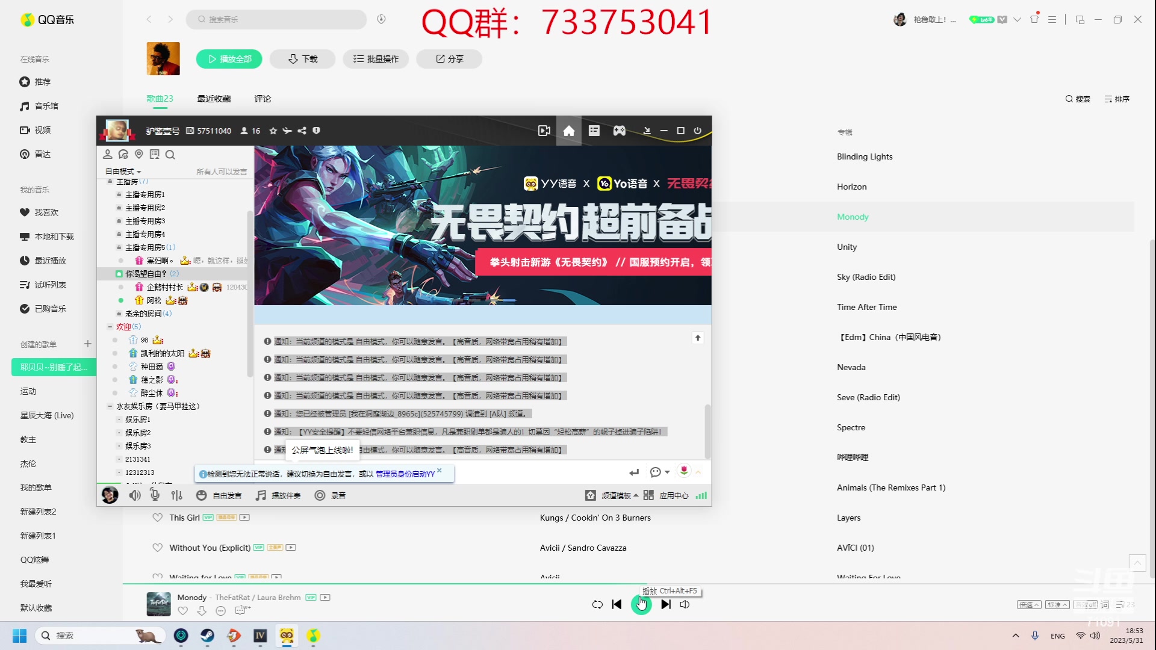The height and width of the screenshot is (650, 1156).
Task: Skip to next track
Action: [x=665, y=604]
